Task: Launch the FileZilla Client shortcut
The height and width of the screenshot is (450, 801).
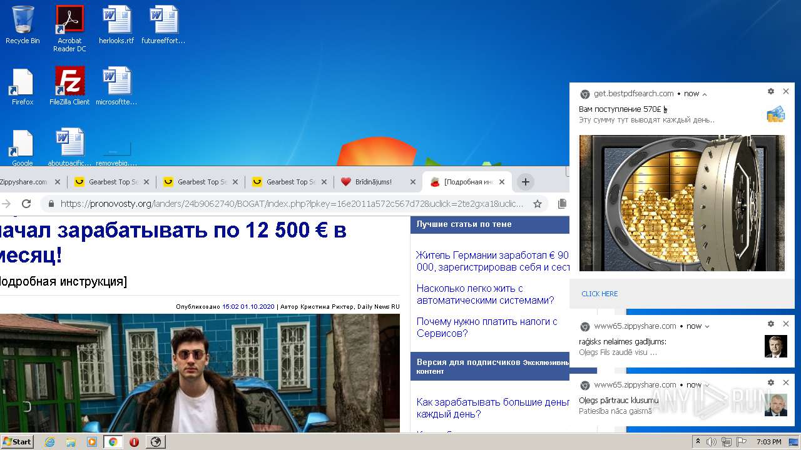Action: click(69, 86)
